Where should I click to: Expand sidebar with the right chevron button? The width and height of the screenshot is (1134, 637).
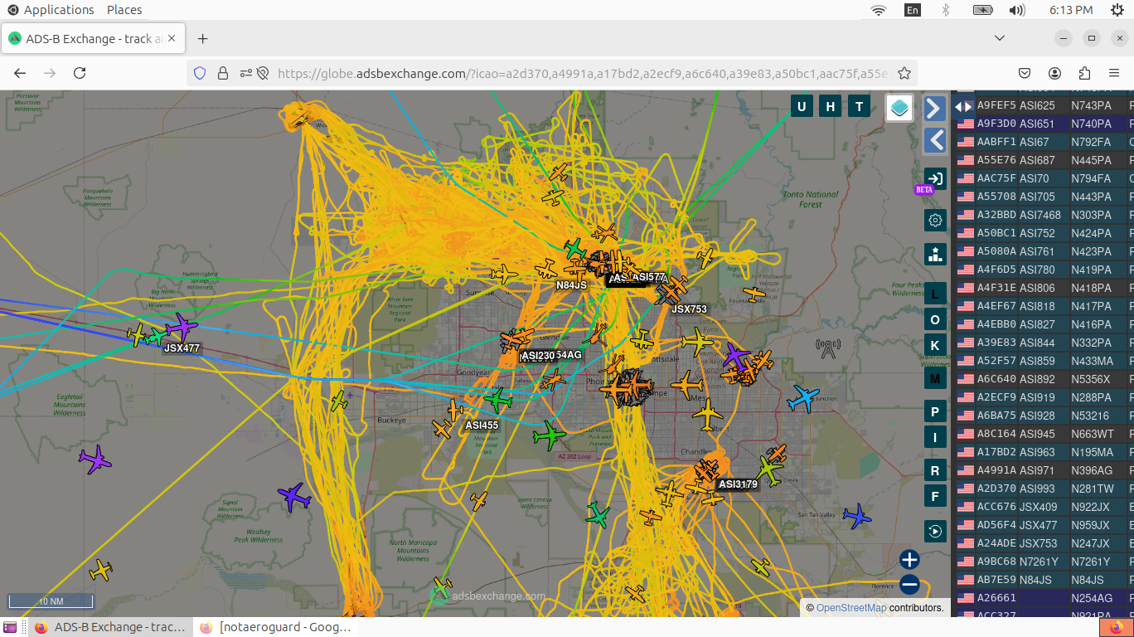[x=935, y=109]
